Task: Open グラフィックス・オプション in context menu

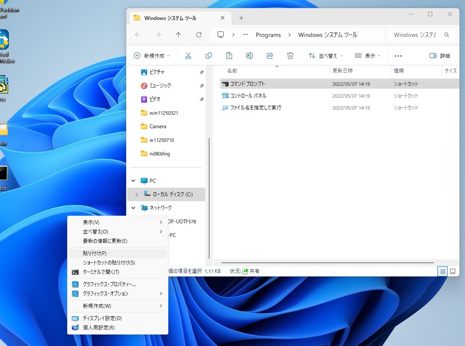Action: click(x=118, y=293)
